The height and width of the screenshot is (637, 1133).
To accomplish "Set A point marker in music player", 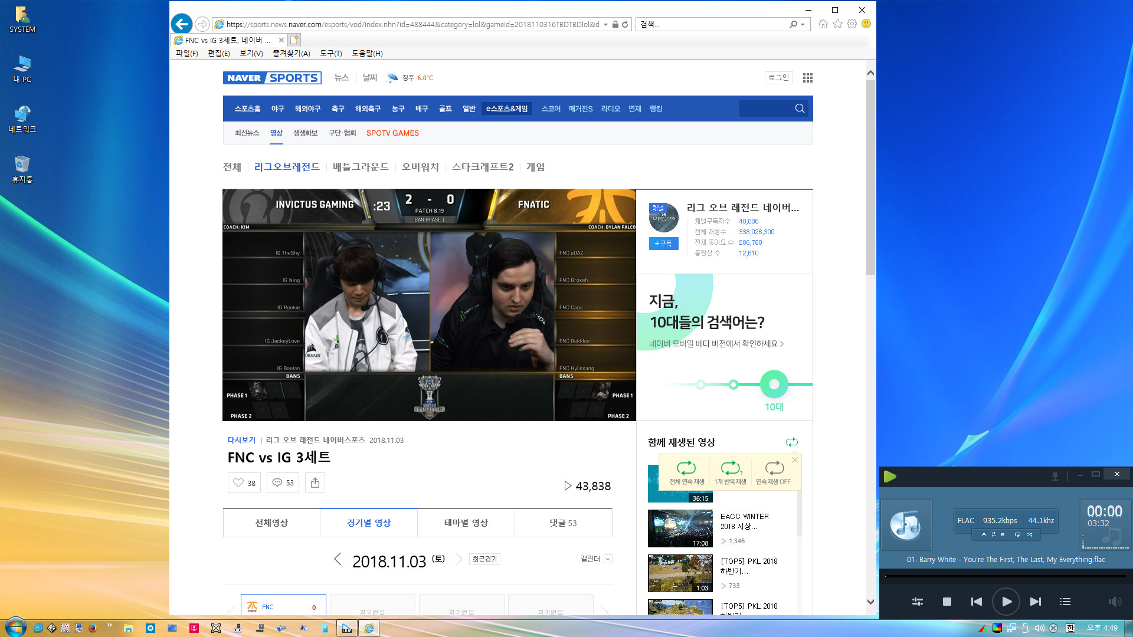I will coord(984,534).
